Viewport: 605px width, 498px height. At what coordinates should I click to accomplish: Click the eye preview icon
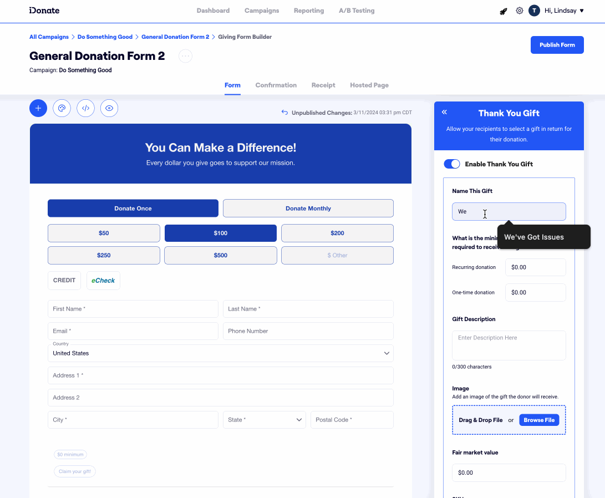(x=109, y=108)
